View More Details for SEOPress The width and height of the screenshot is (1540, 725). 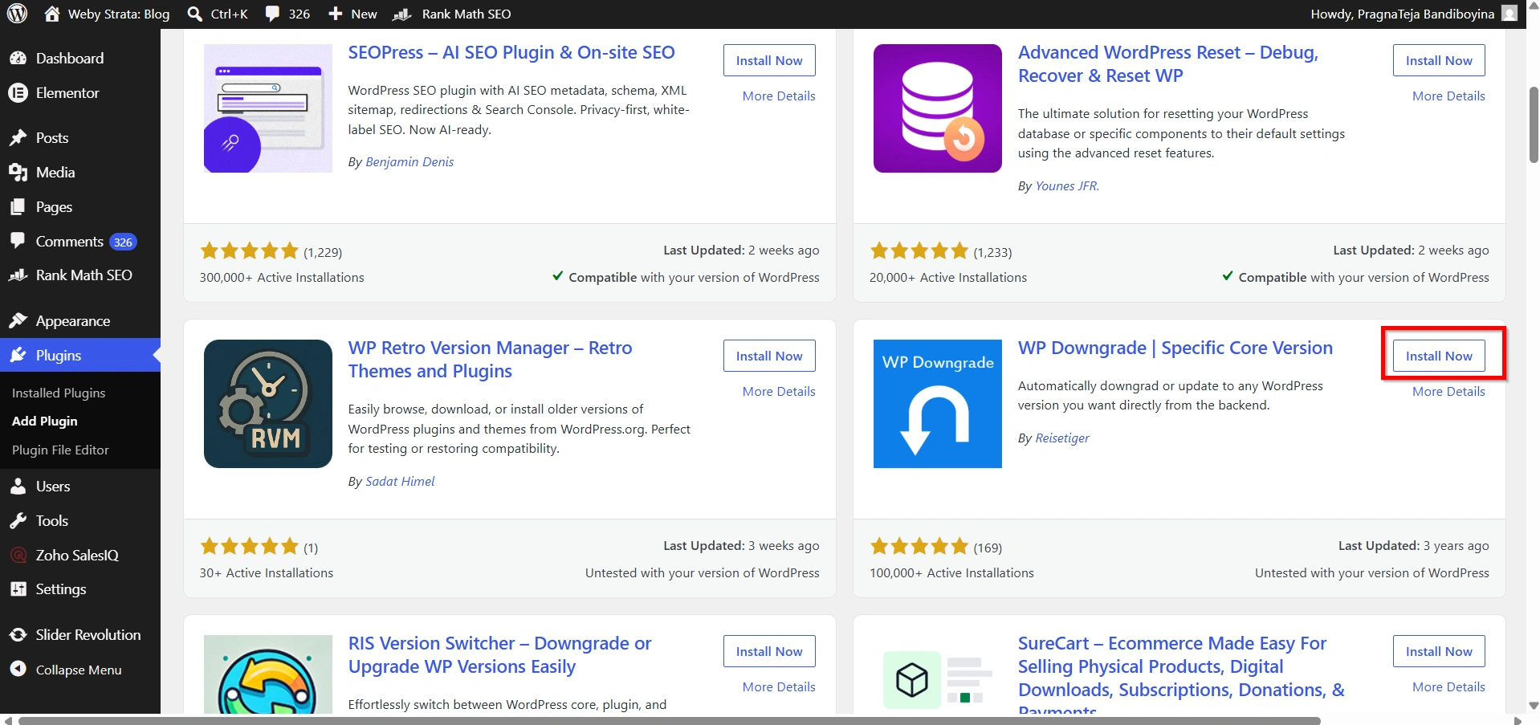click(779, 96)
